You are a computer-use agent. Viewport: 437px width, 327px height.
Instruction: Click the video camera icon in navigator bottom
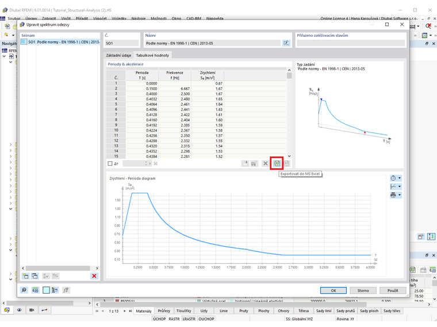tap(32, 310)
